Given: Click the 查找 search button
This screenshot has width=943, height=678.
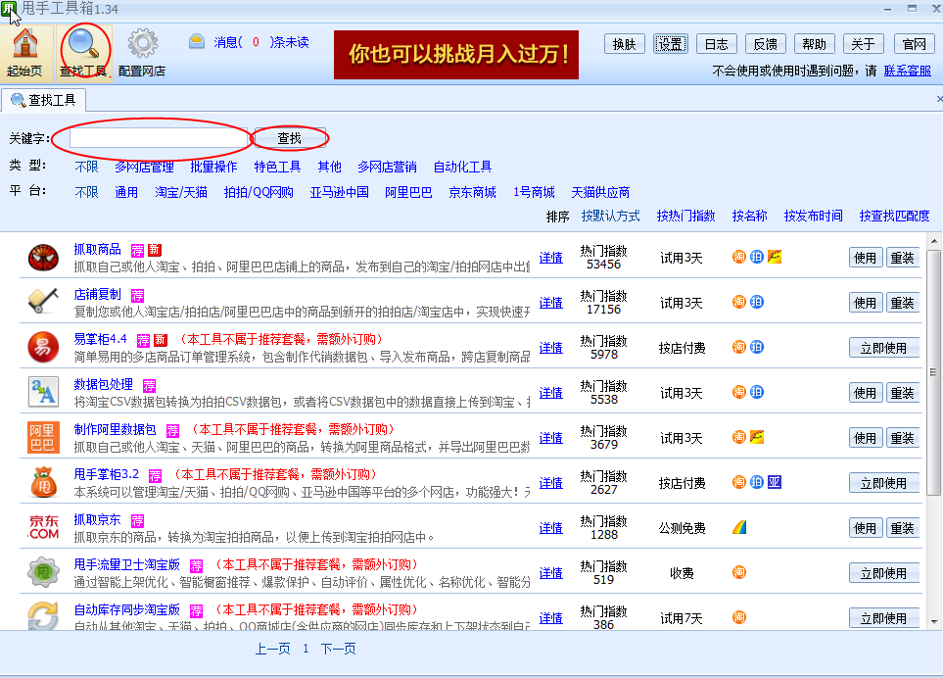Looking at the screenshot, I should pyautogui.click(x=290, y=138).
